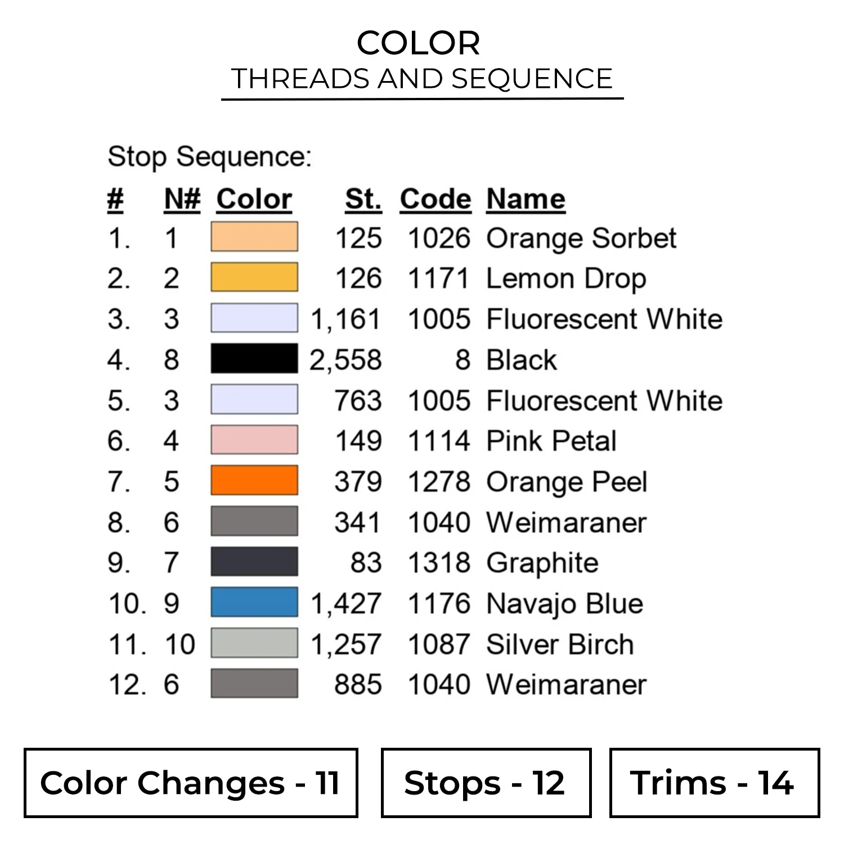Click the Name column header
Image resolution: width=844 pixels, height=844 pixels.
(526, 199)
